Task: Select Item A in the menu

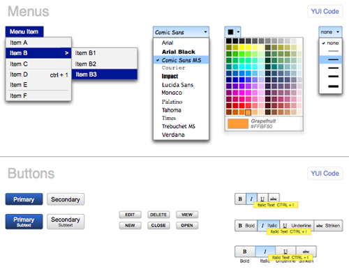Action: [x=38, y=43]
